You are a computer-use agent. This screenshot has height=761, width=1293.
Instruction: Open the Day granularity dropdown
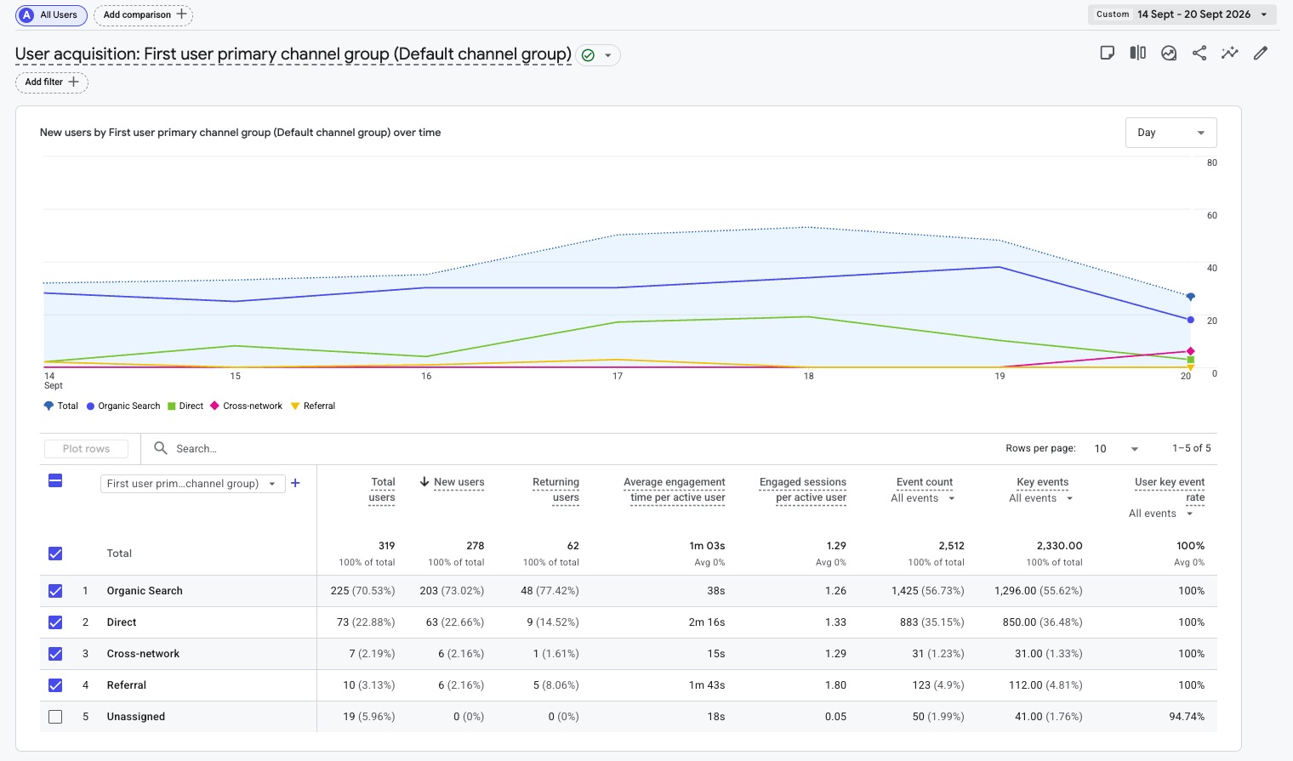[x=1171, y=133]
